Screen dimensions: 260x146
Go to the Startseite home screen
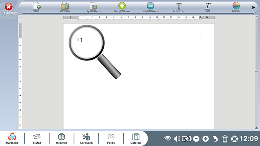click(x=12, y=138)
